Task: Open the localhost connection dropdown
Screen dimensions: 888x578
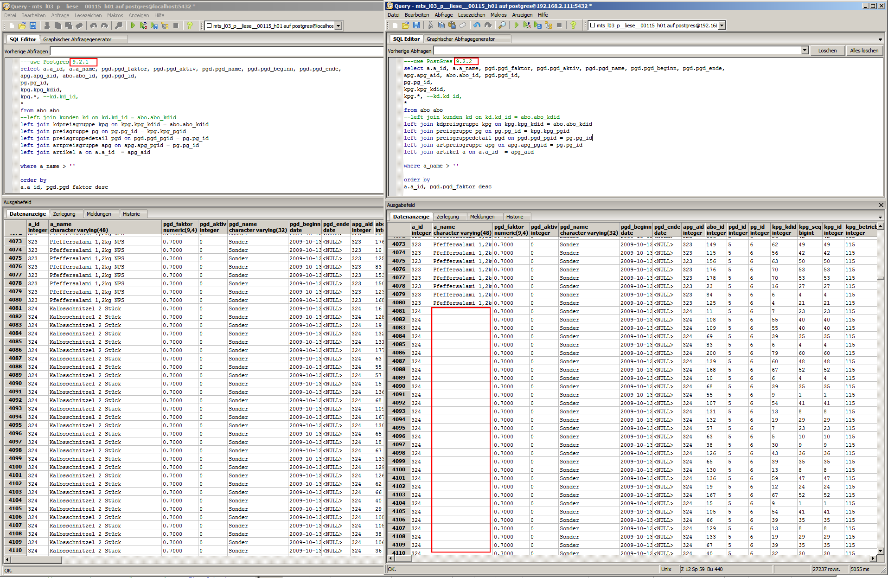Action: 339,26
